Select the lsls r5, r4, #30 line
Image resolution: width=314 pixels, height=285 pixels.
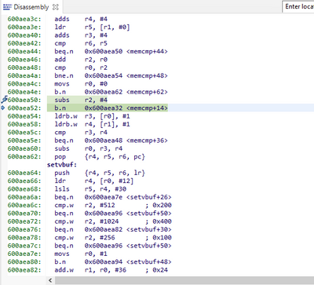click(90, 189)
